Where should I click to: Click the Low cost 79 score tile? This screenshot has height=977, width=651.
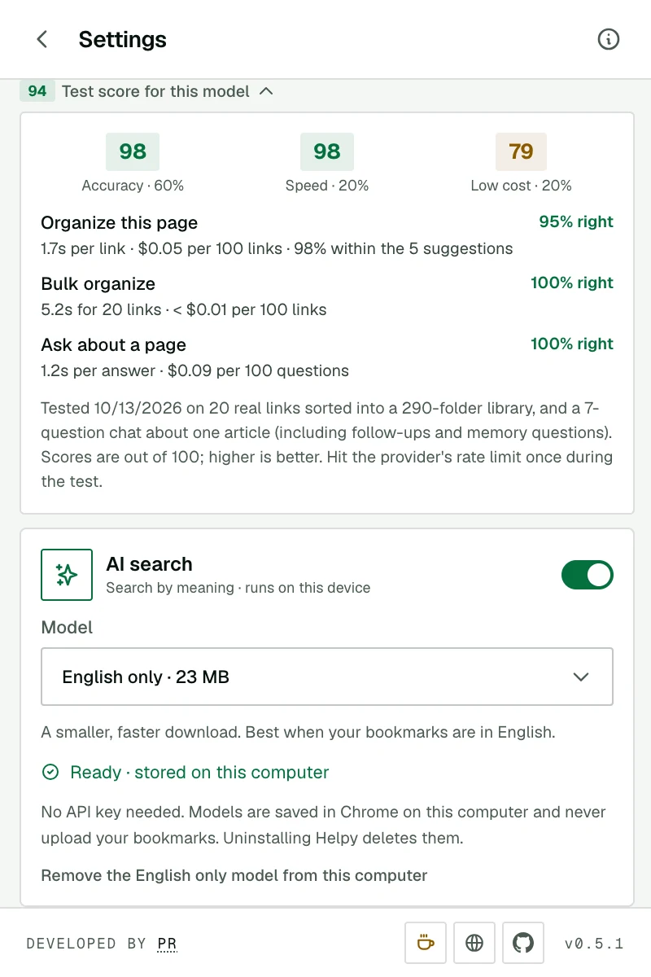(x=521, y=151)
